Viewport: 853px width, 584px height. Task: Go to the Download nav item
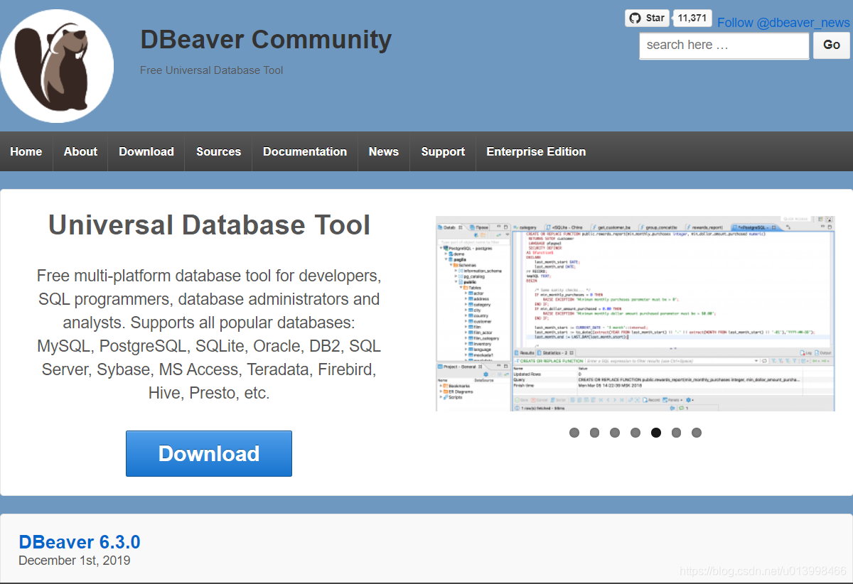coord(146,151)
